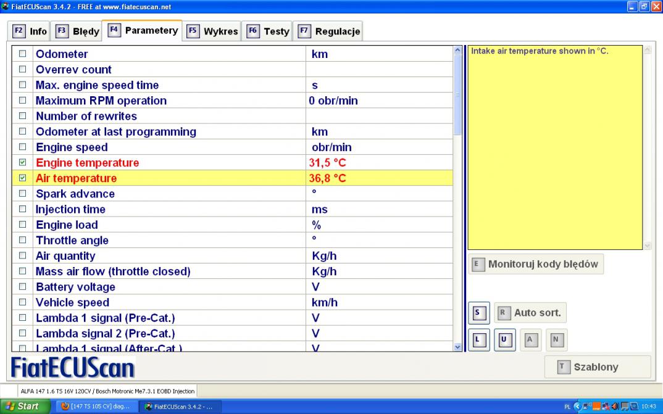Uncheck the Air temperature checkbox

pyautogui.click(x=23, y=178)
